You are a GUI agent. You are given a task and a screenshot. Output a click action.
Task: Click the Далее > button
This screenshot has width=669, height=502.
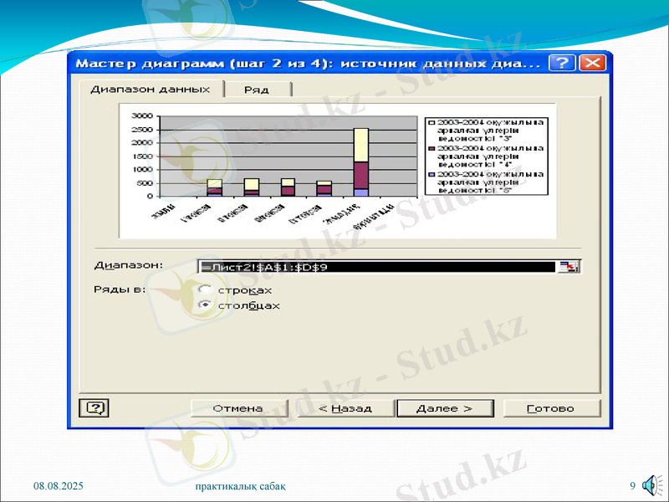pos(445,407)
